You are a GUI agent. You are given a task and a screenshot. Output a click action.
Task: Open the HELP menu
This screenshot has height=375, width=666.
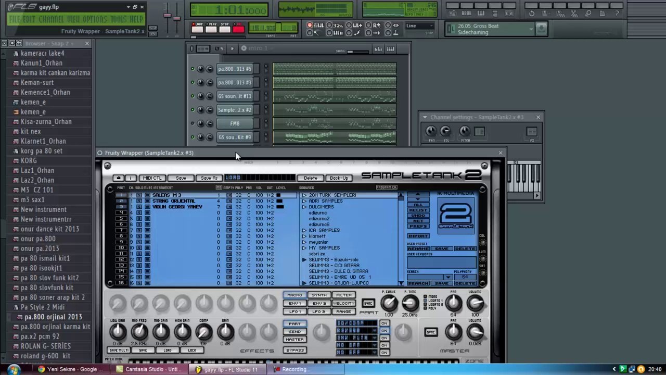point(136,19)
